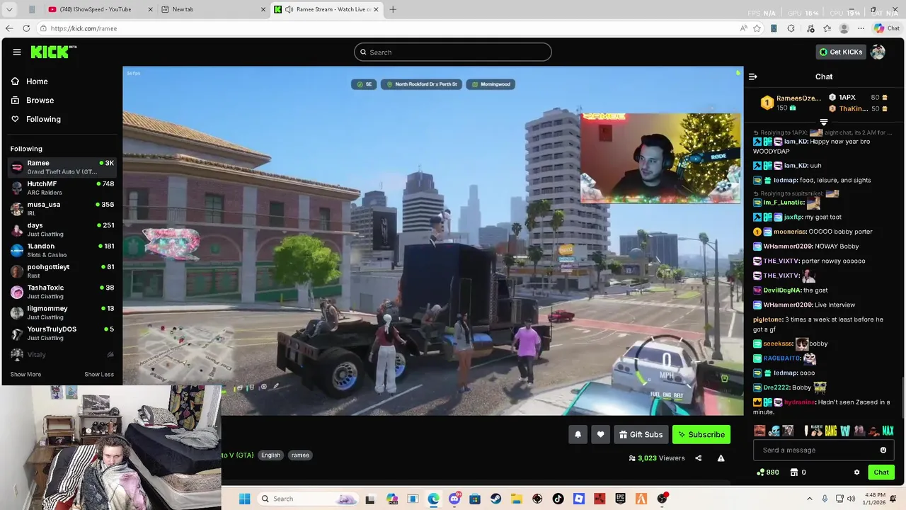Viewport: 906px width, 510px height.
Task: Open TashaToxic channel in Following list
Action: [62, 292]
